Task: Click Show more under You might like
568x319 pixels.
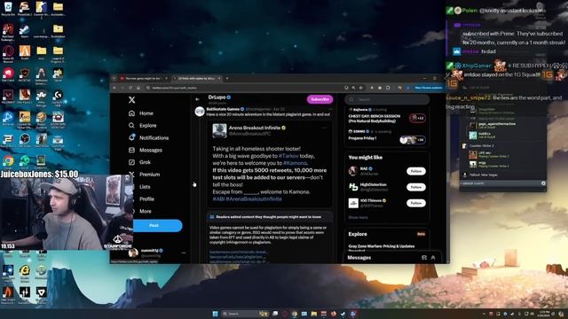Action: (358, 217)
